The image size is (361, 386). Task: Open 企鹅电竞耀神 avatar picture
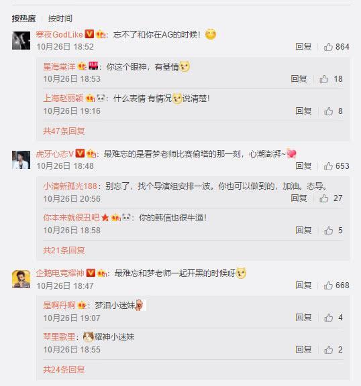21,279
